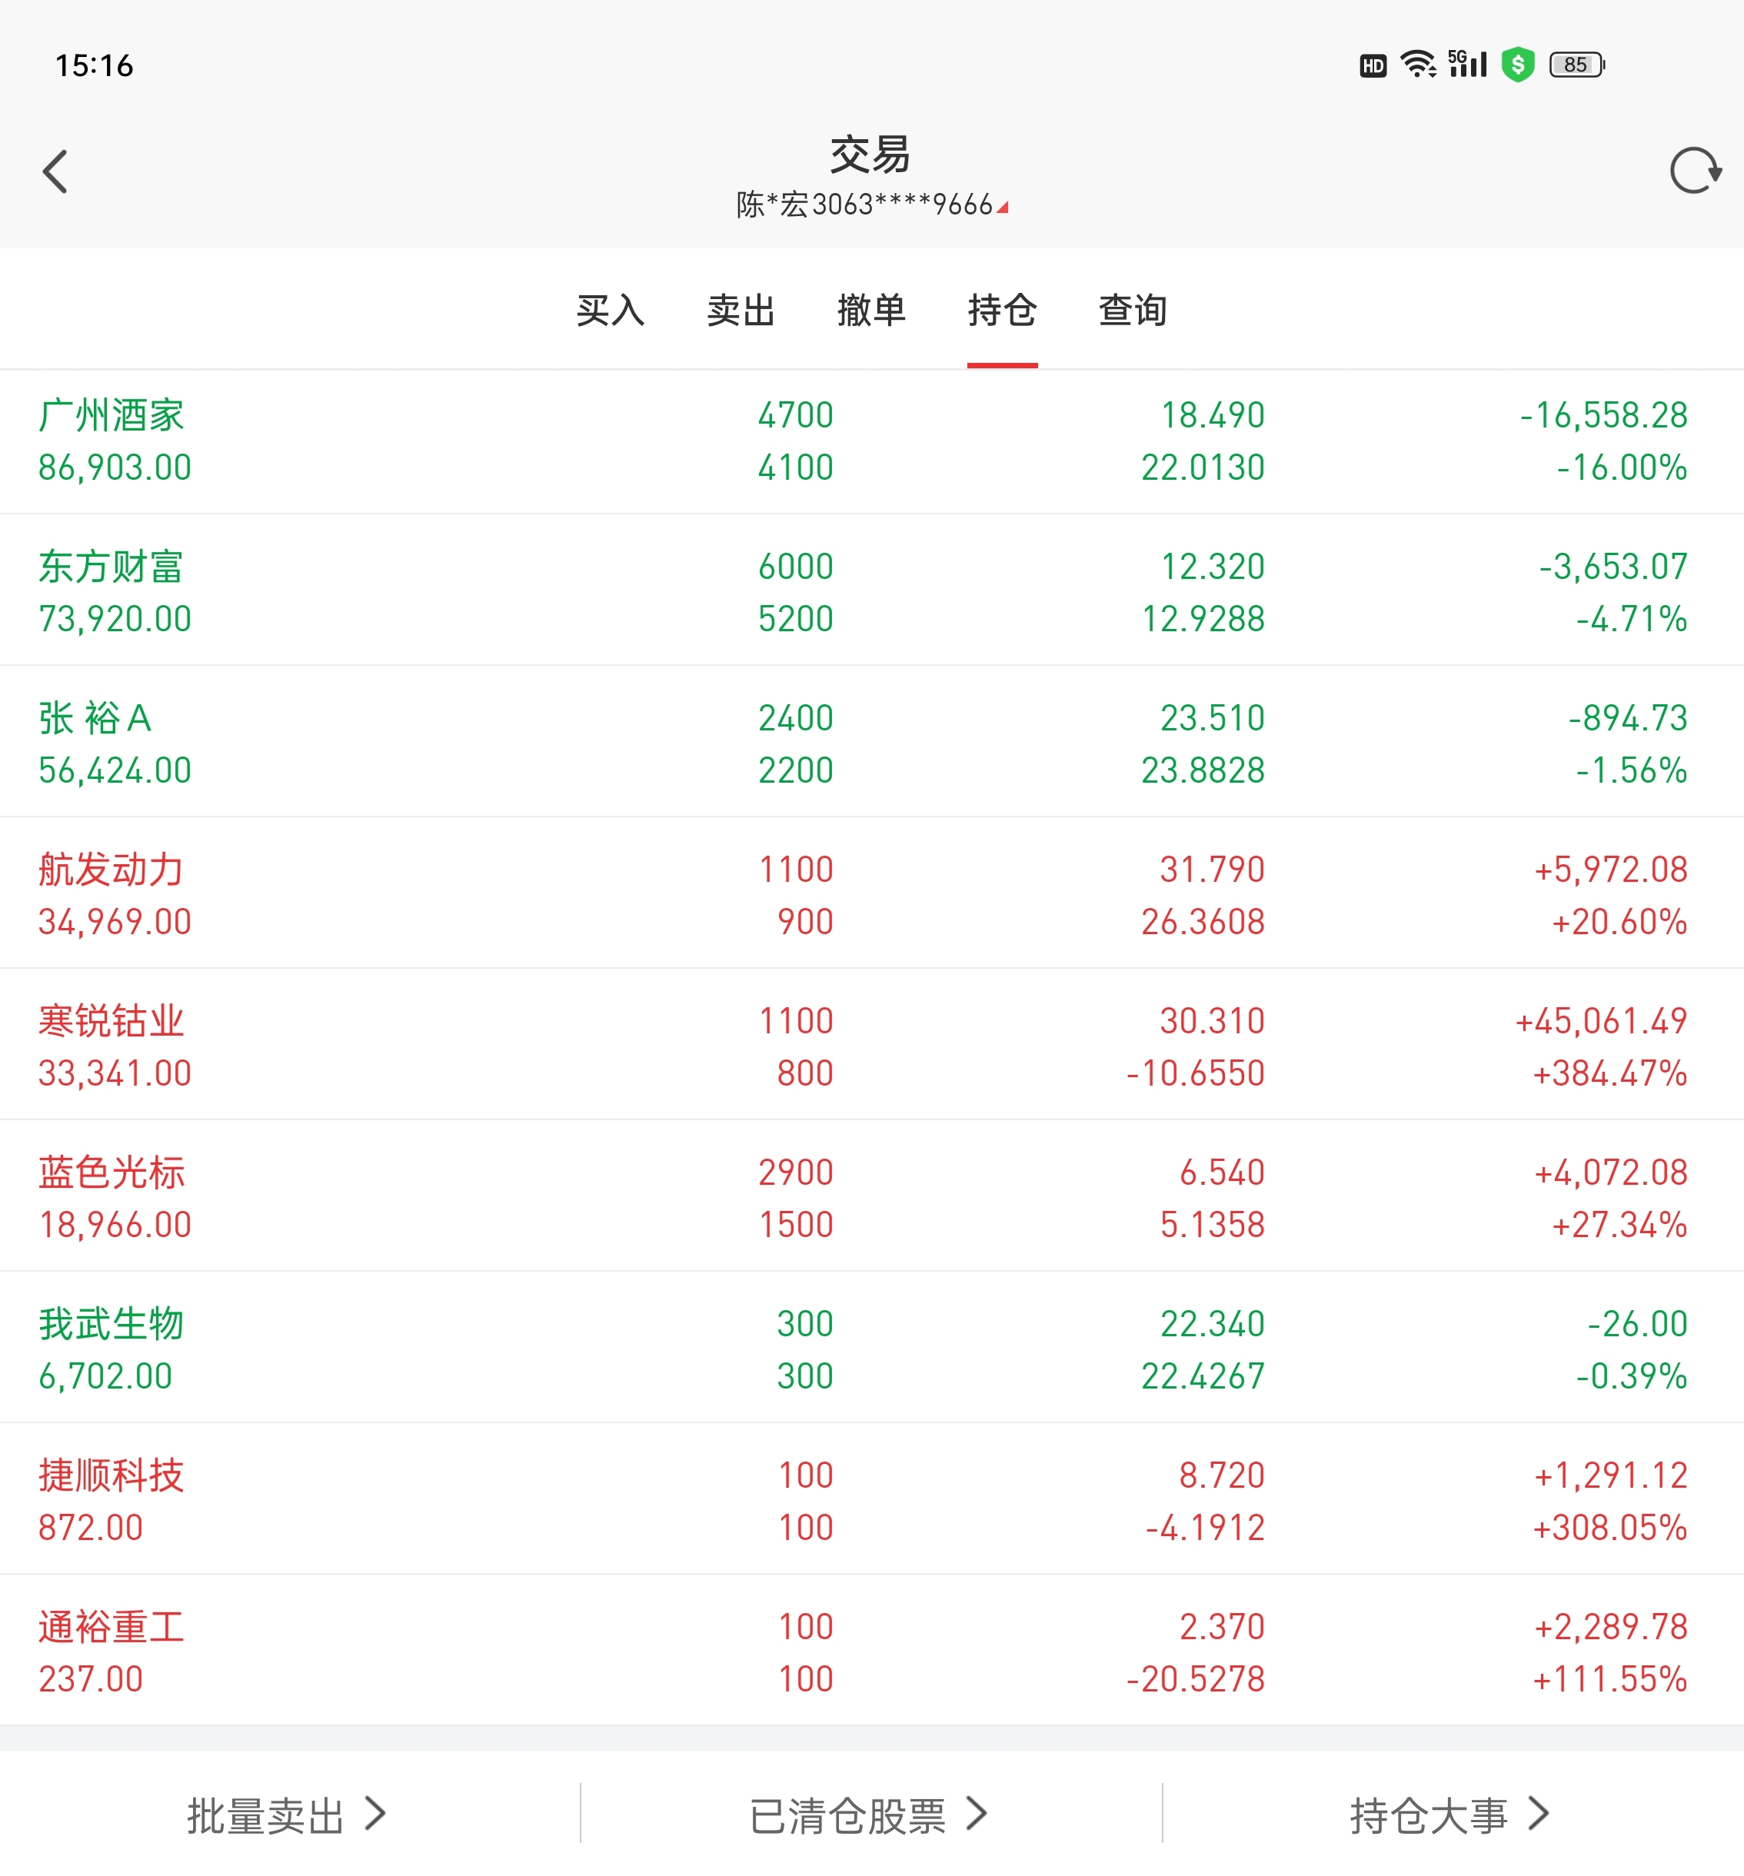This screenshot has width=1744, height=1876.
Task: Tap the gain percentage +20.60%
Action: click(1619, 923)
